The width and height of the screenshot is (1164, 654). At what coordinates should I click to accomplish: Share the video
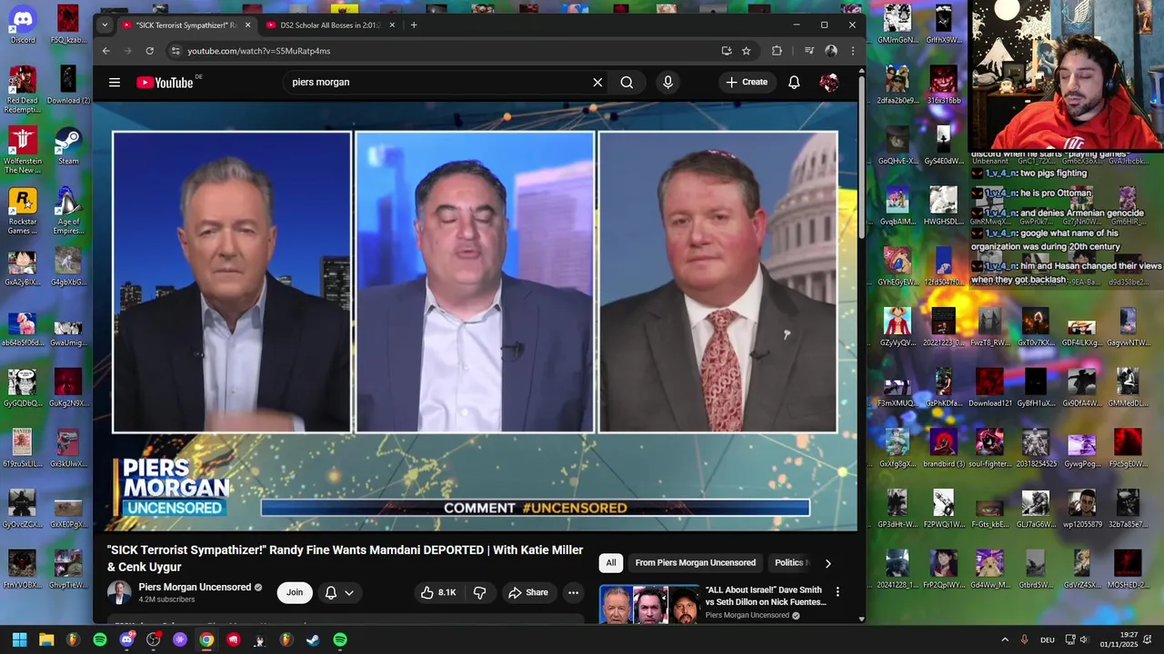click(528, 592)
